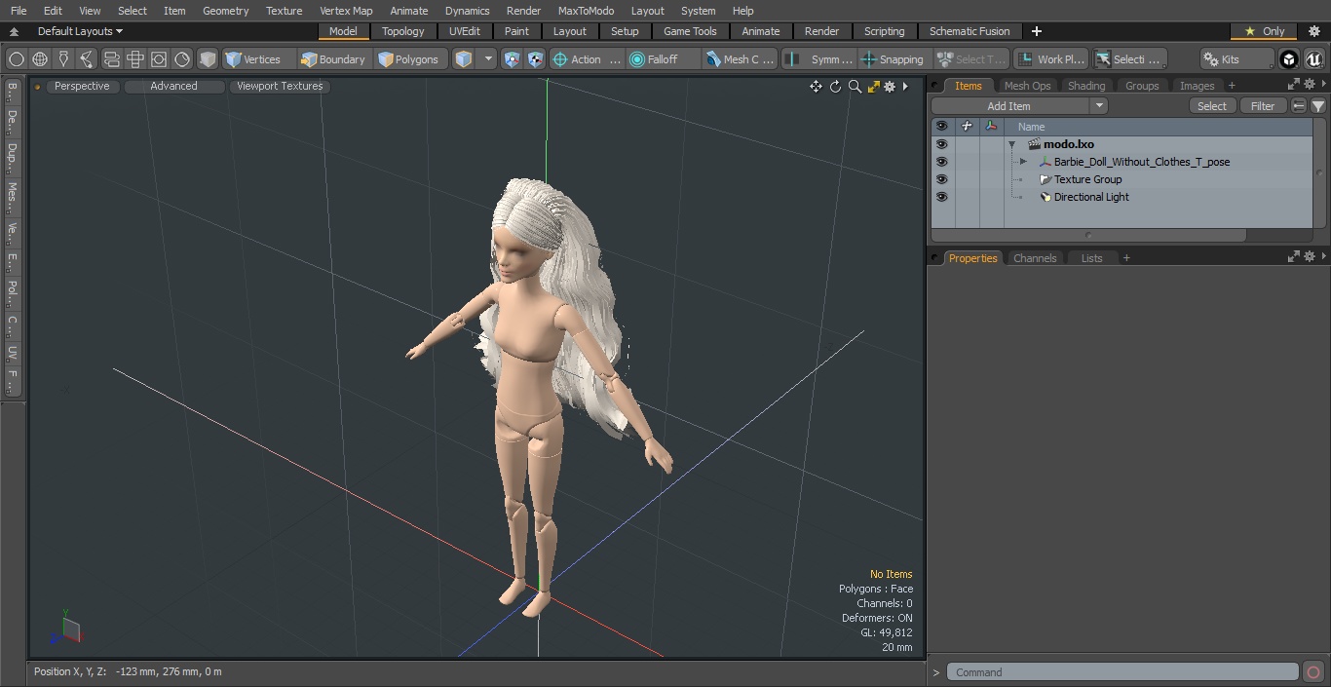Switch to the Schematic Fusion tab

pyautogui.click(x=970, y=31)
